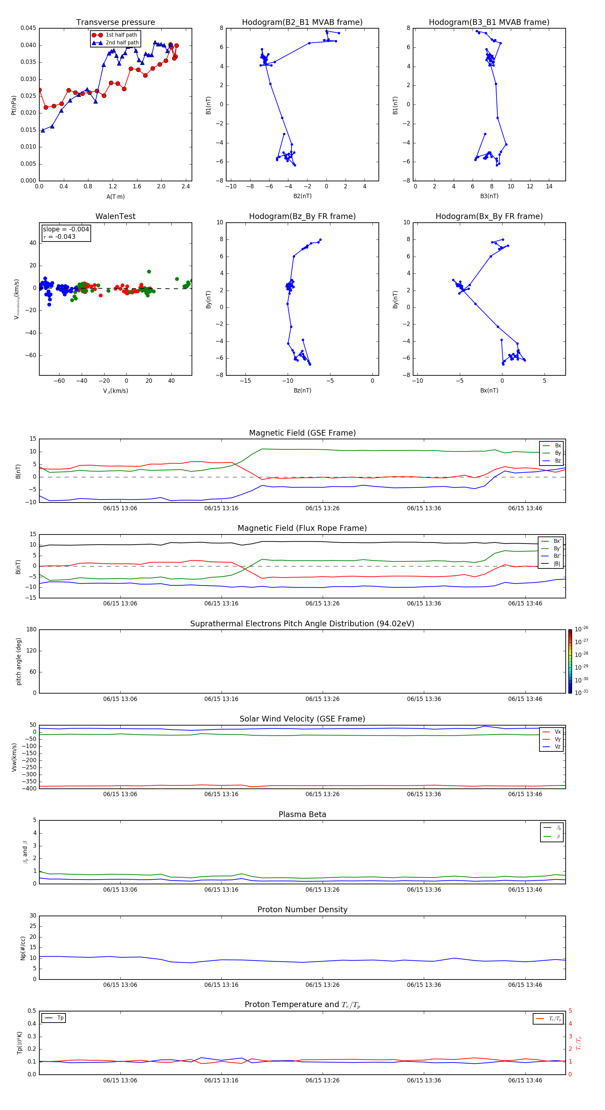The image size is (605, 1110).
Task: Click the "Transverse pressure" plot title
Action: coord(115,23)
